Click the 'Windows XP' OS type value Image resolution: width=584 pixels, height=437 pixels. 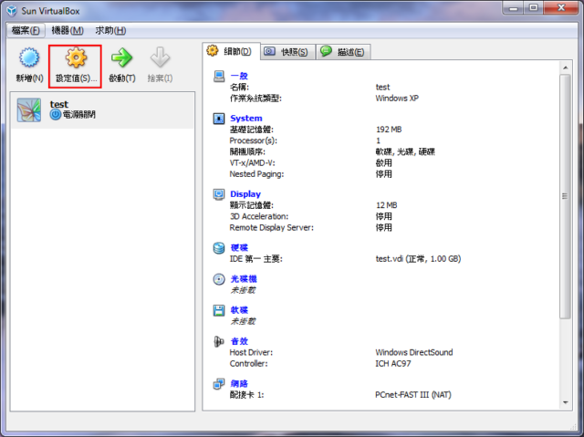pos(397,99)
